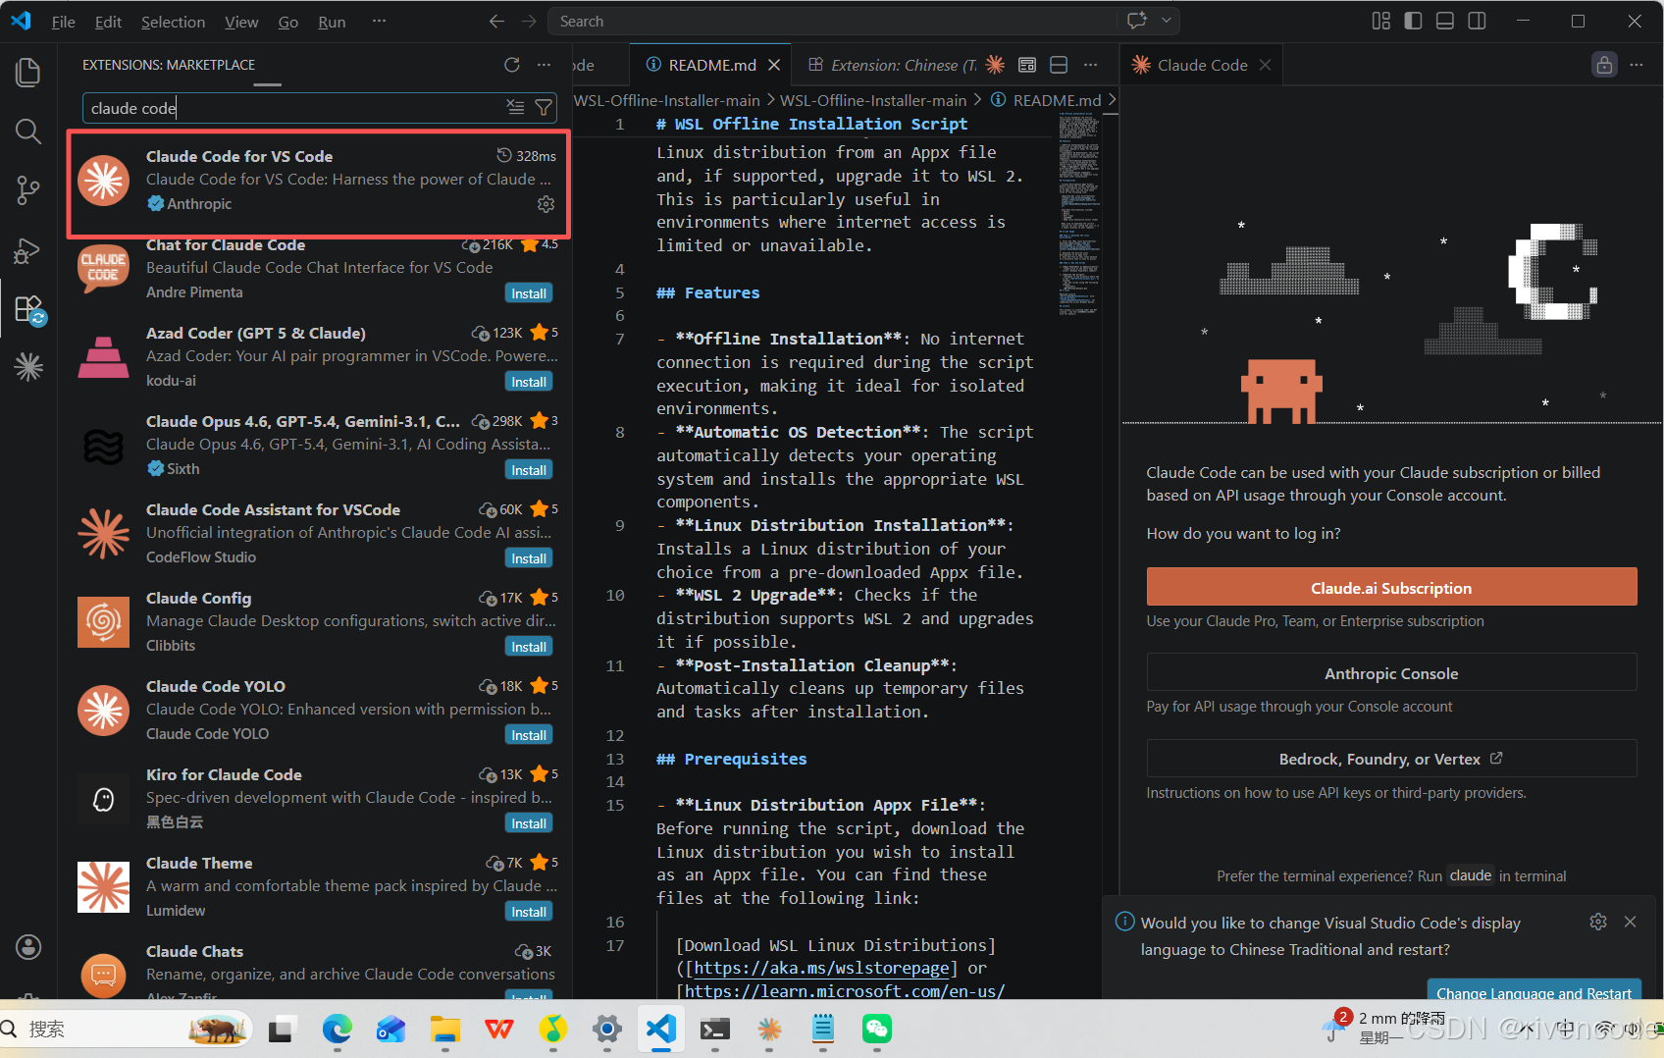Open the File menu
This screenshot has width=1664, height=1058.
tap(64, 22)
